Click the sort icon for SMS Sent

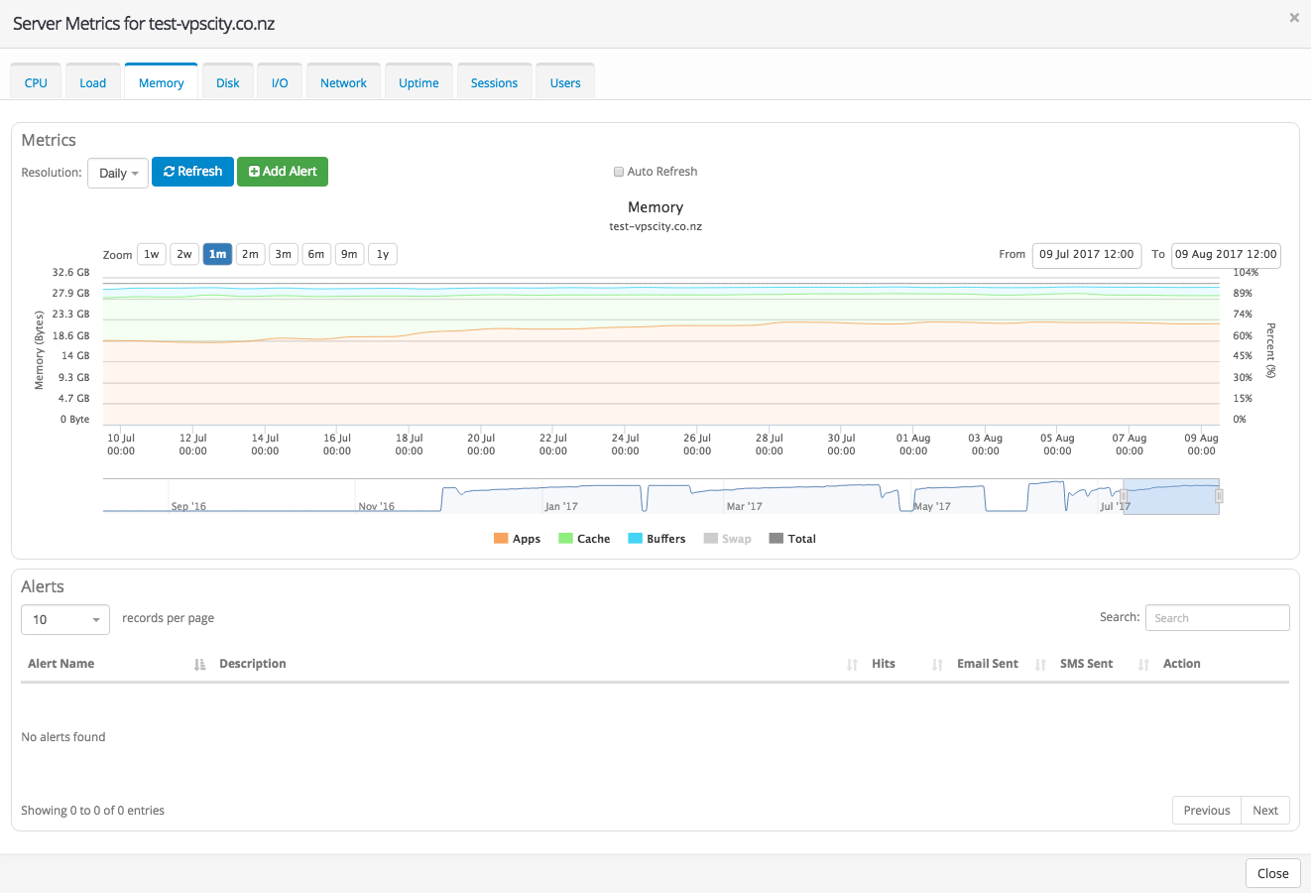click(1143, 665)
